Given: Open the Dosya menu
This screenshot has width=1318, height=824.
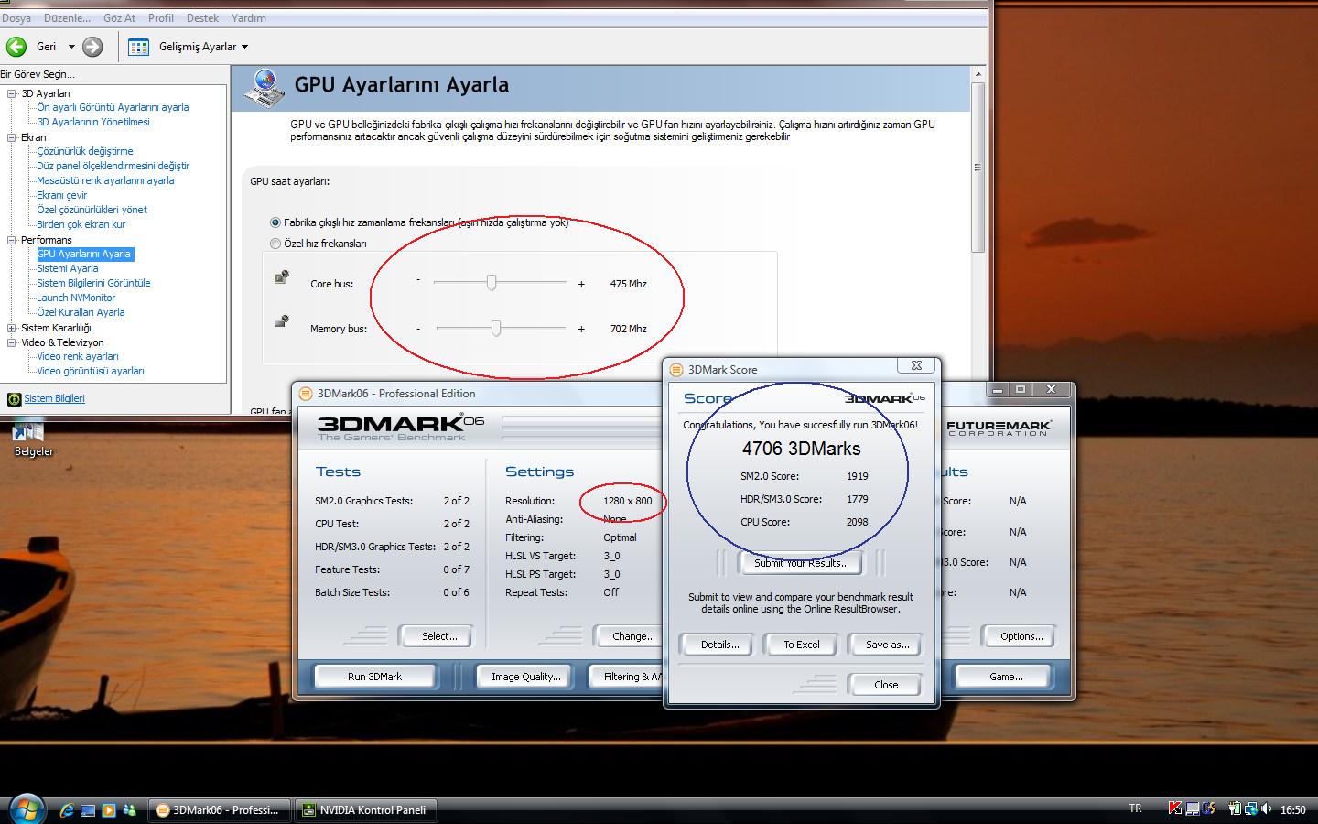Looking at the screenshot, I should click(16, 18).
